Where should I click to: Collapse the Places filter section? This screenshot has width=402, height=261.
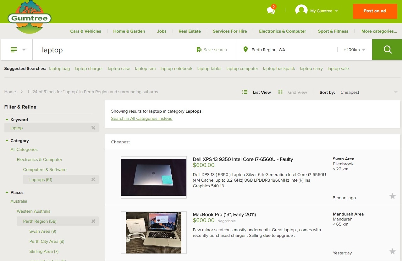[7, 192]
